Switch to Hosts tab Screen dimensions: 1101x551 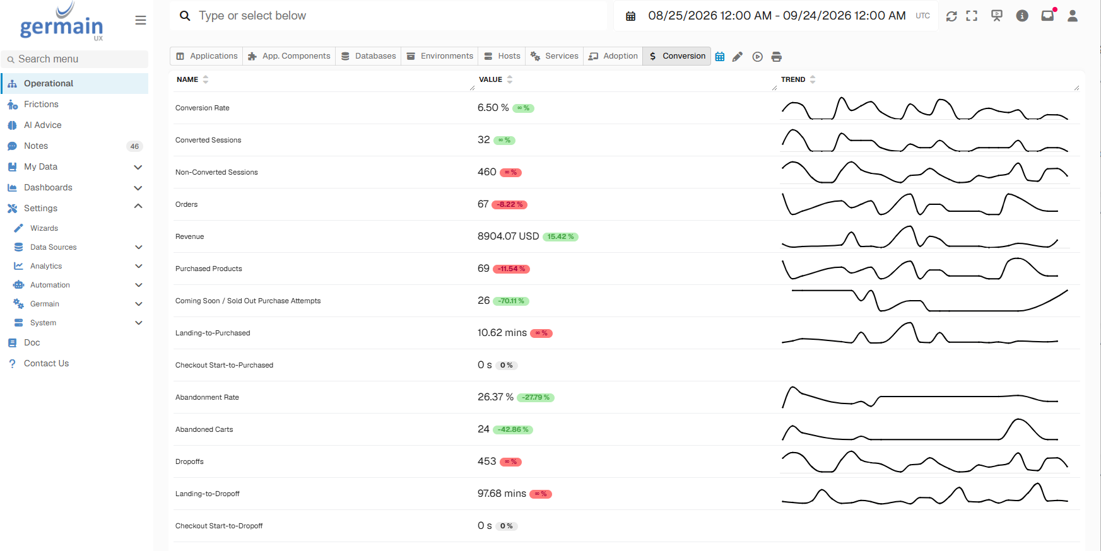(502, 56)
